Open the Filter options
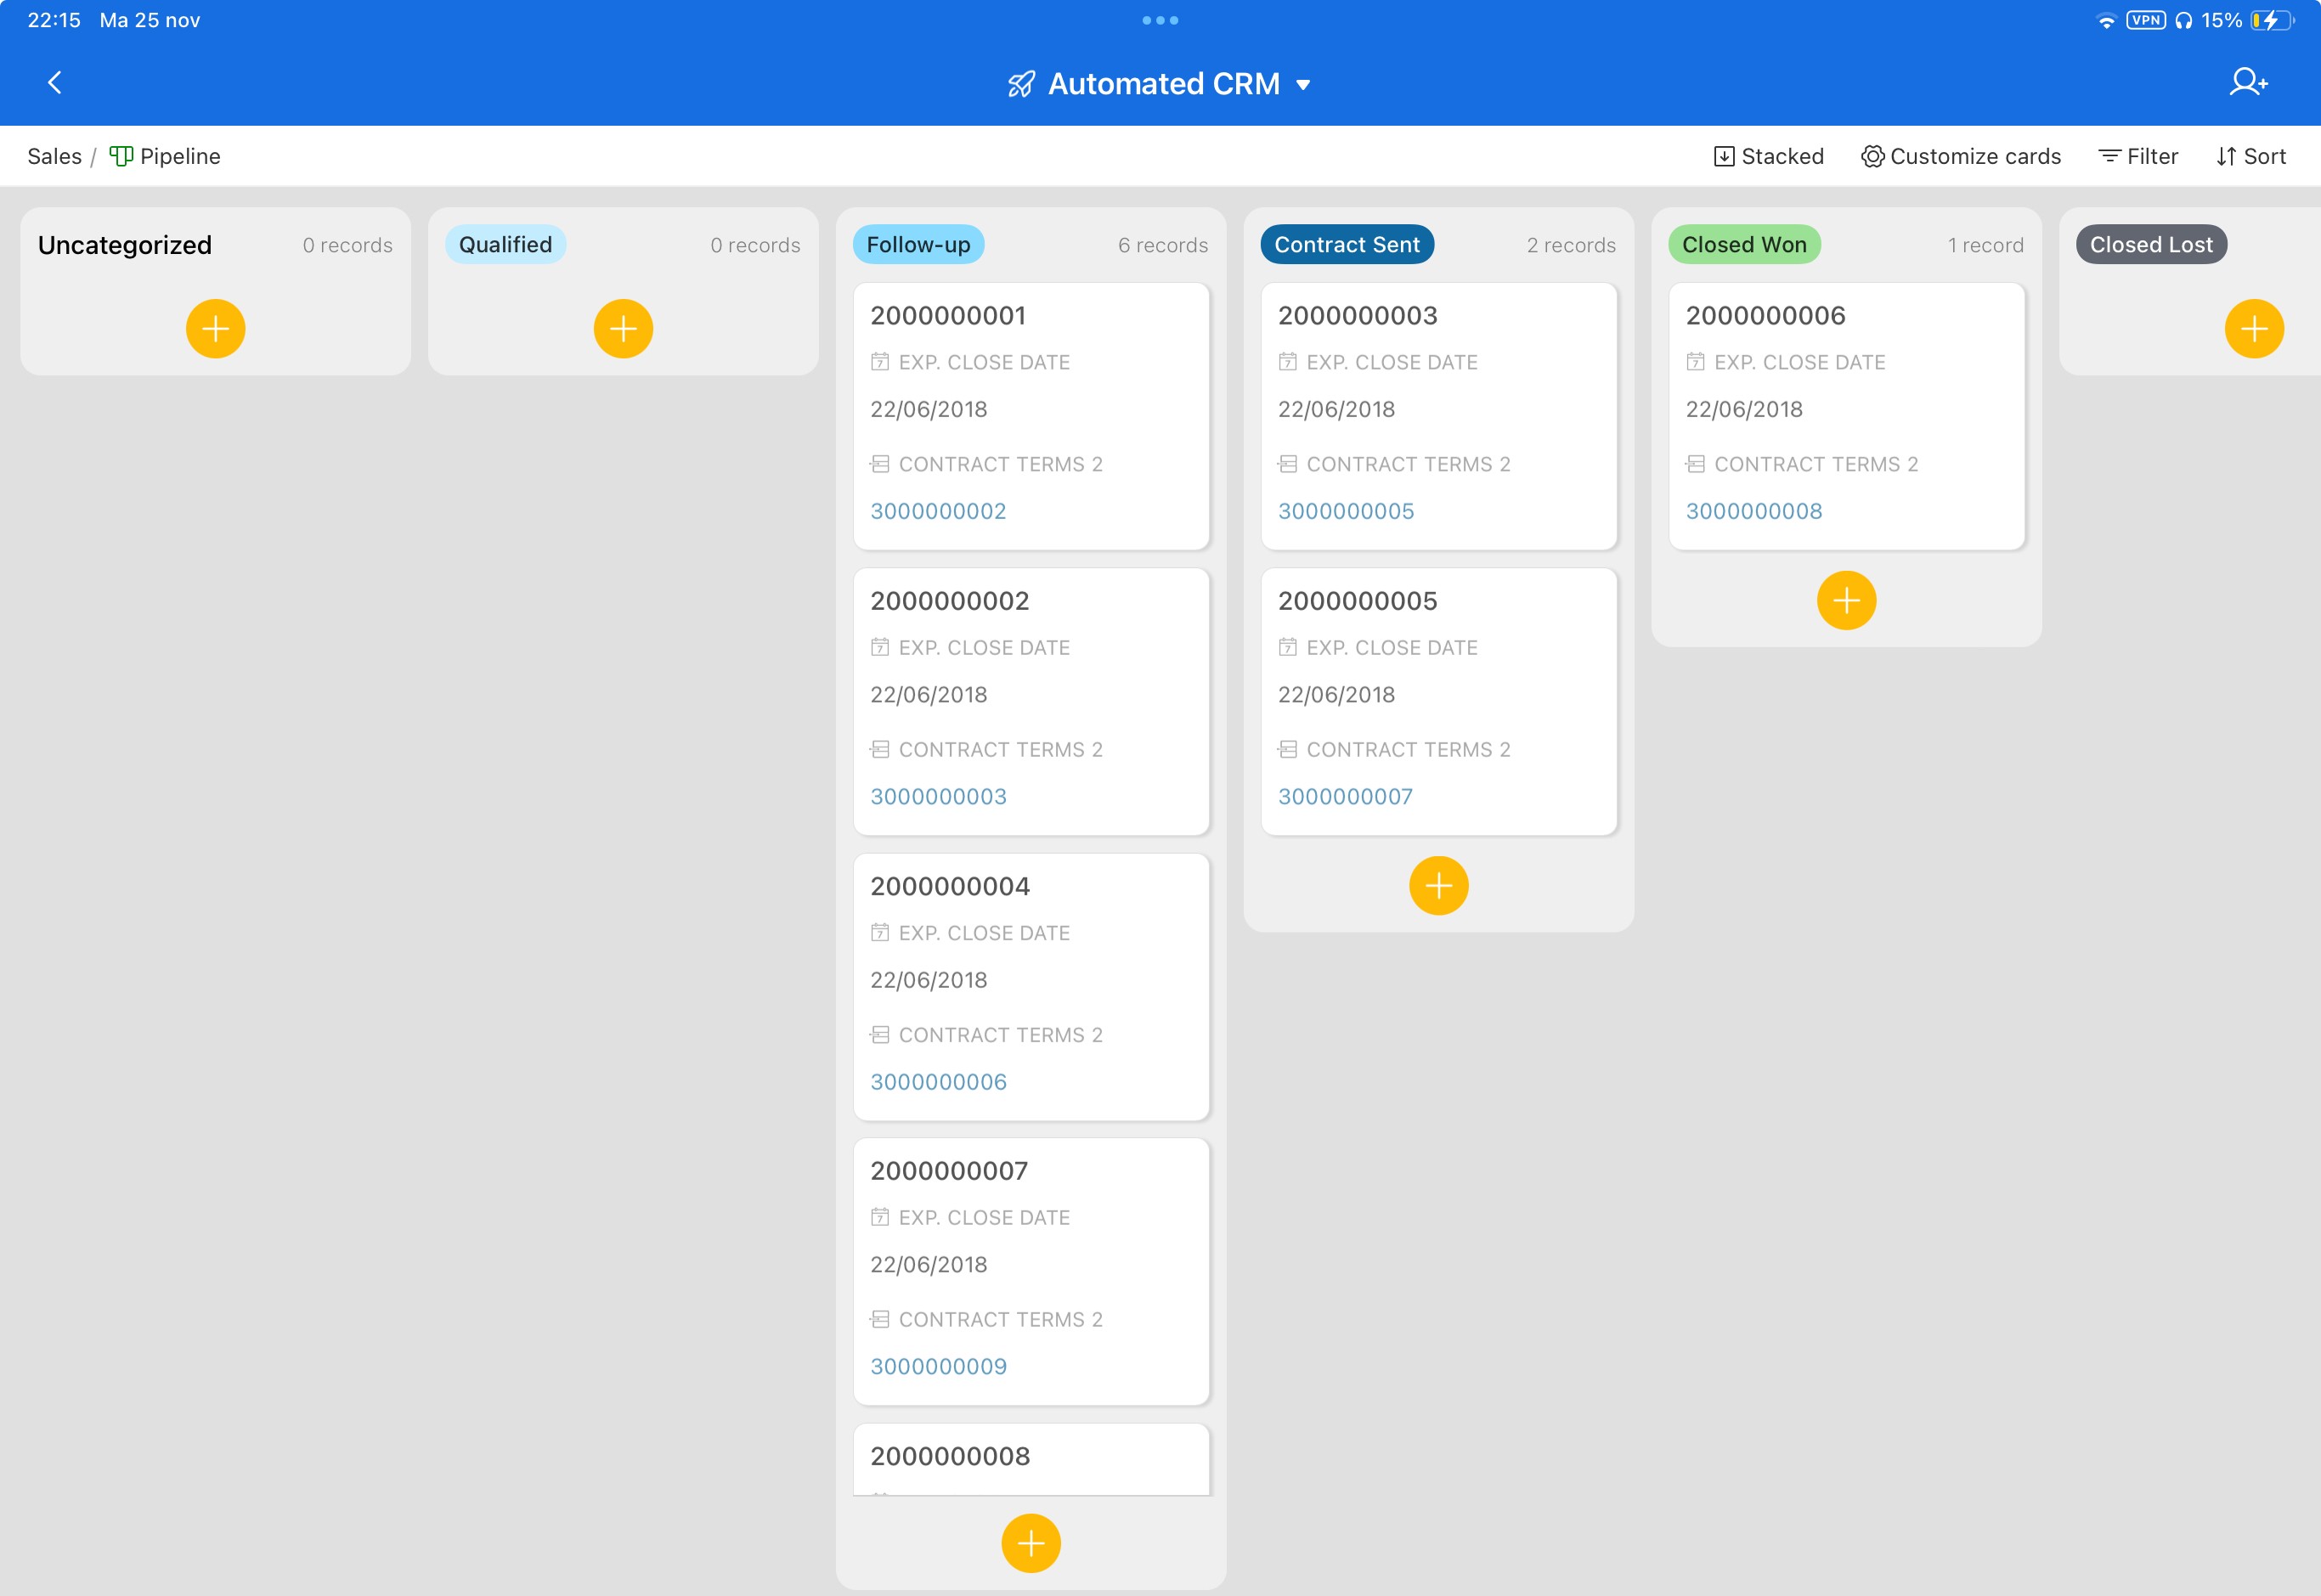The image size is (2321, 1596). coord(2138,157)
